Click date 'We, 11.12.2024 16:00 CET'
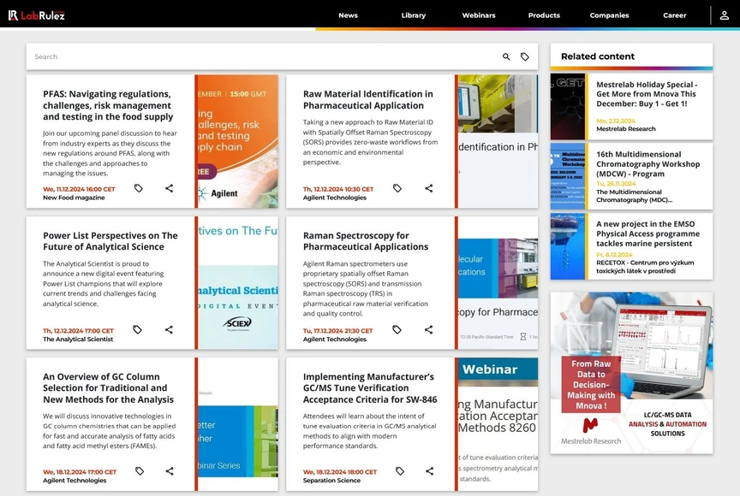Image resolution: width=740 pixels, height=496 pixels. point(79,189)
